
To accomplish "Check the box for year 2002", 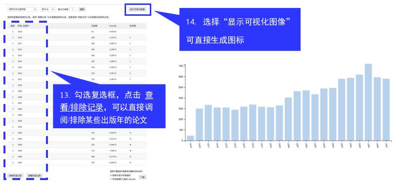I will 13,133.
